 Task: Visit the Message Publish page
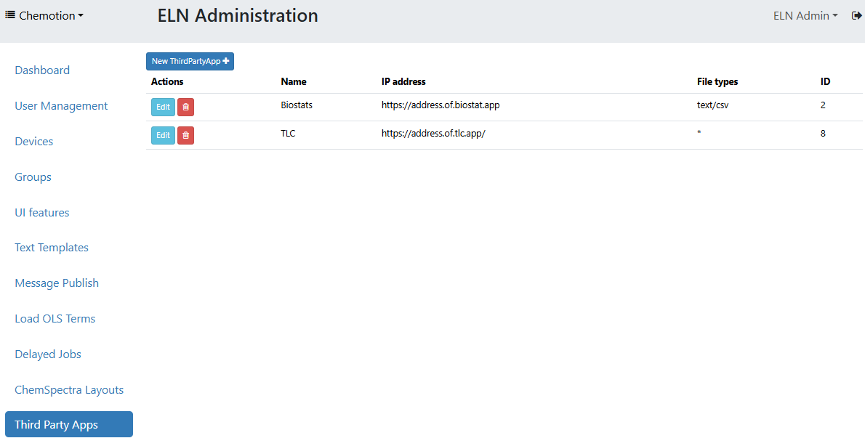pyautogui.click(x=56, y=283)
